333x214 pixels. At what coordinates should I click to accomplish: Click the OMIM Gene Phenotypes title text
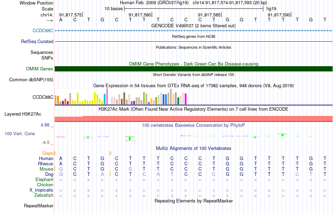click(194, 64)
